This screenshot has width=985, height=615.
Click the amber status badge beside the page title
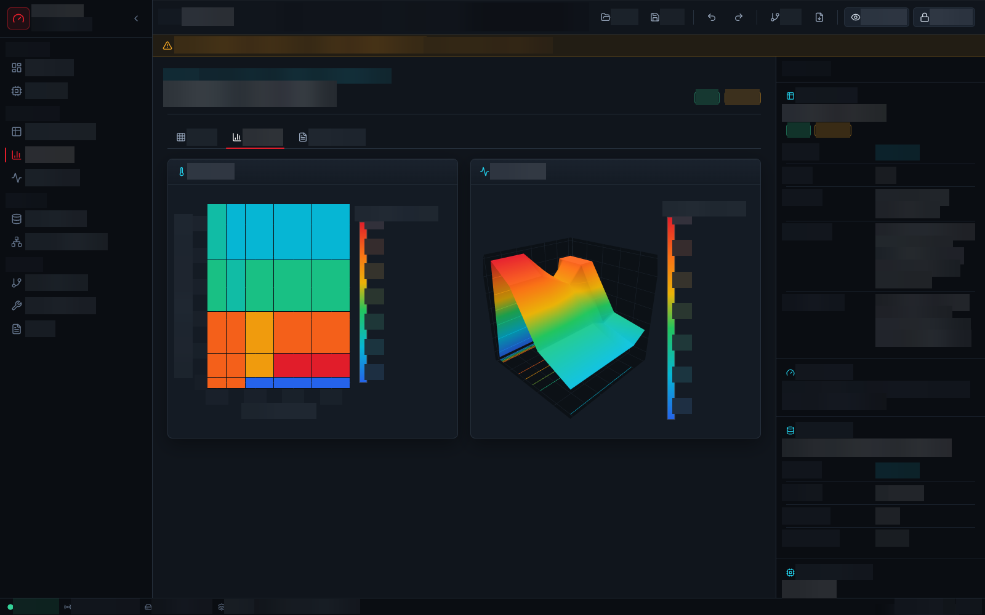(742, 97)
